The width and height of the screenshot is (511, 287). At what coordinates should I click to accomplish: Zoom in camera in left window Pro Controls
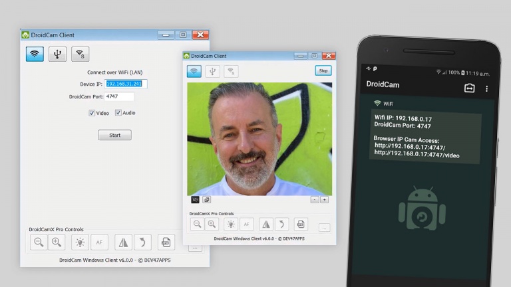[57, 242]
